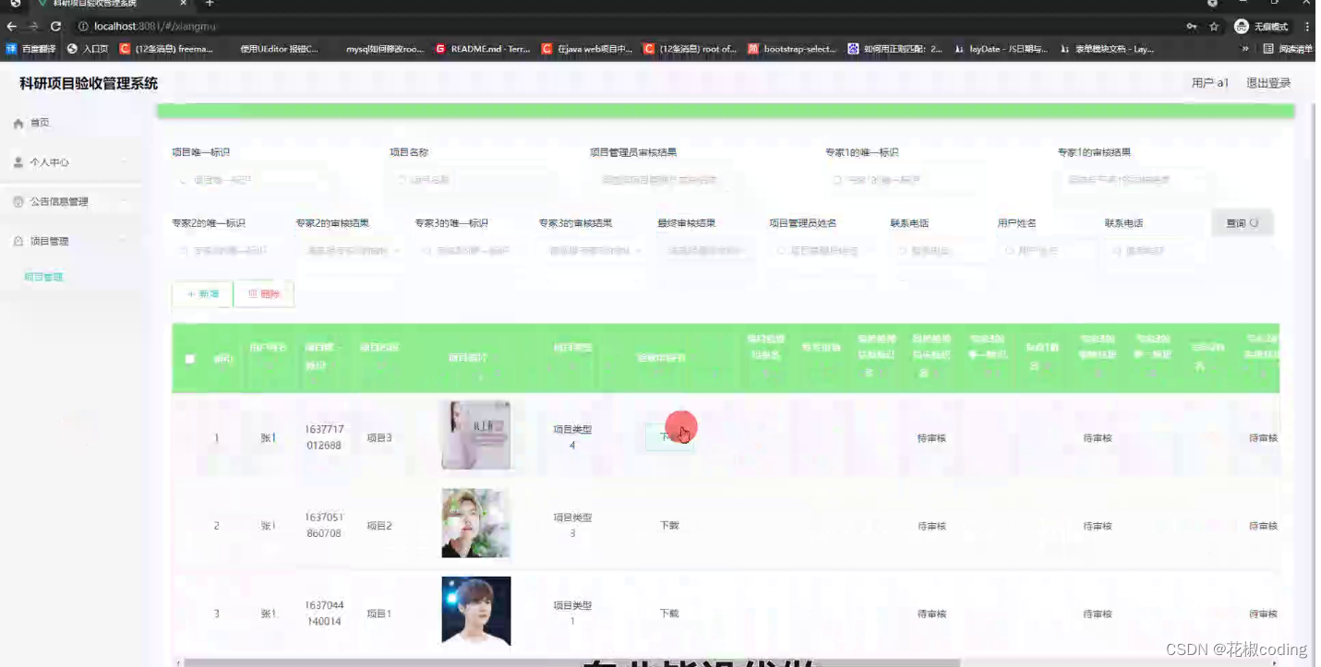Switch to the 科研项目验收管理系统 browser tab
Image resolution: width=1321 pixels, height=667 pixels.
(x=92, y=6)
